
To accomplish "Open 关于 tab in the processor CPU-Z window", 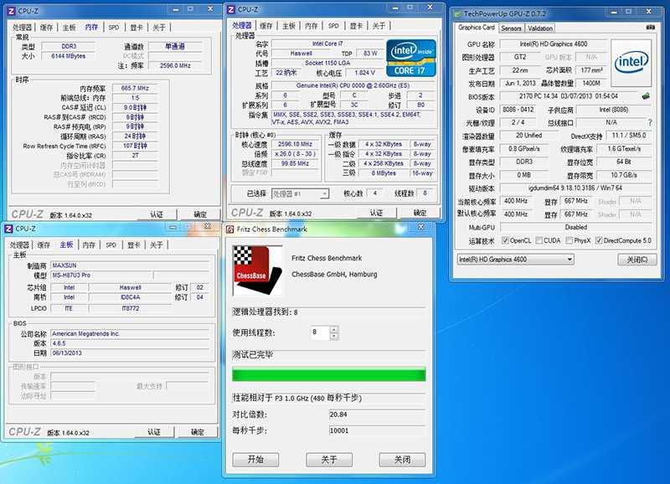I will pos(379,26).
